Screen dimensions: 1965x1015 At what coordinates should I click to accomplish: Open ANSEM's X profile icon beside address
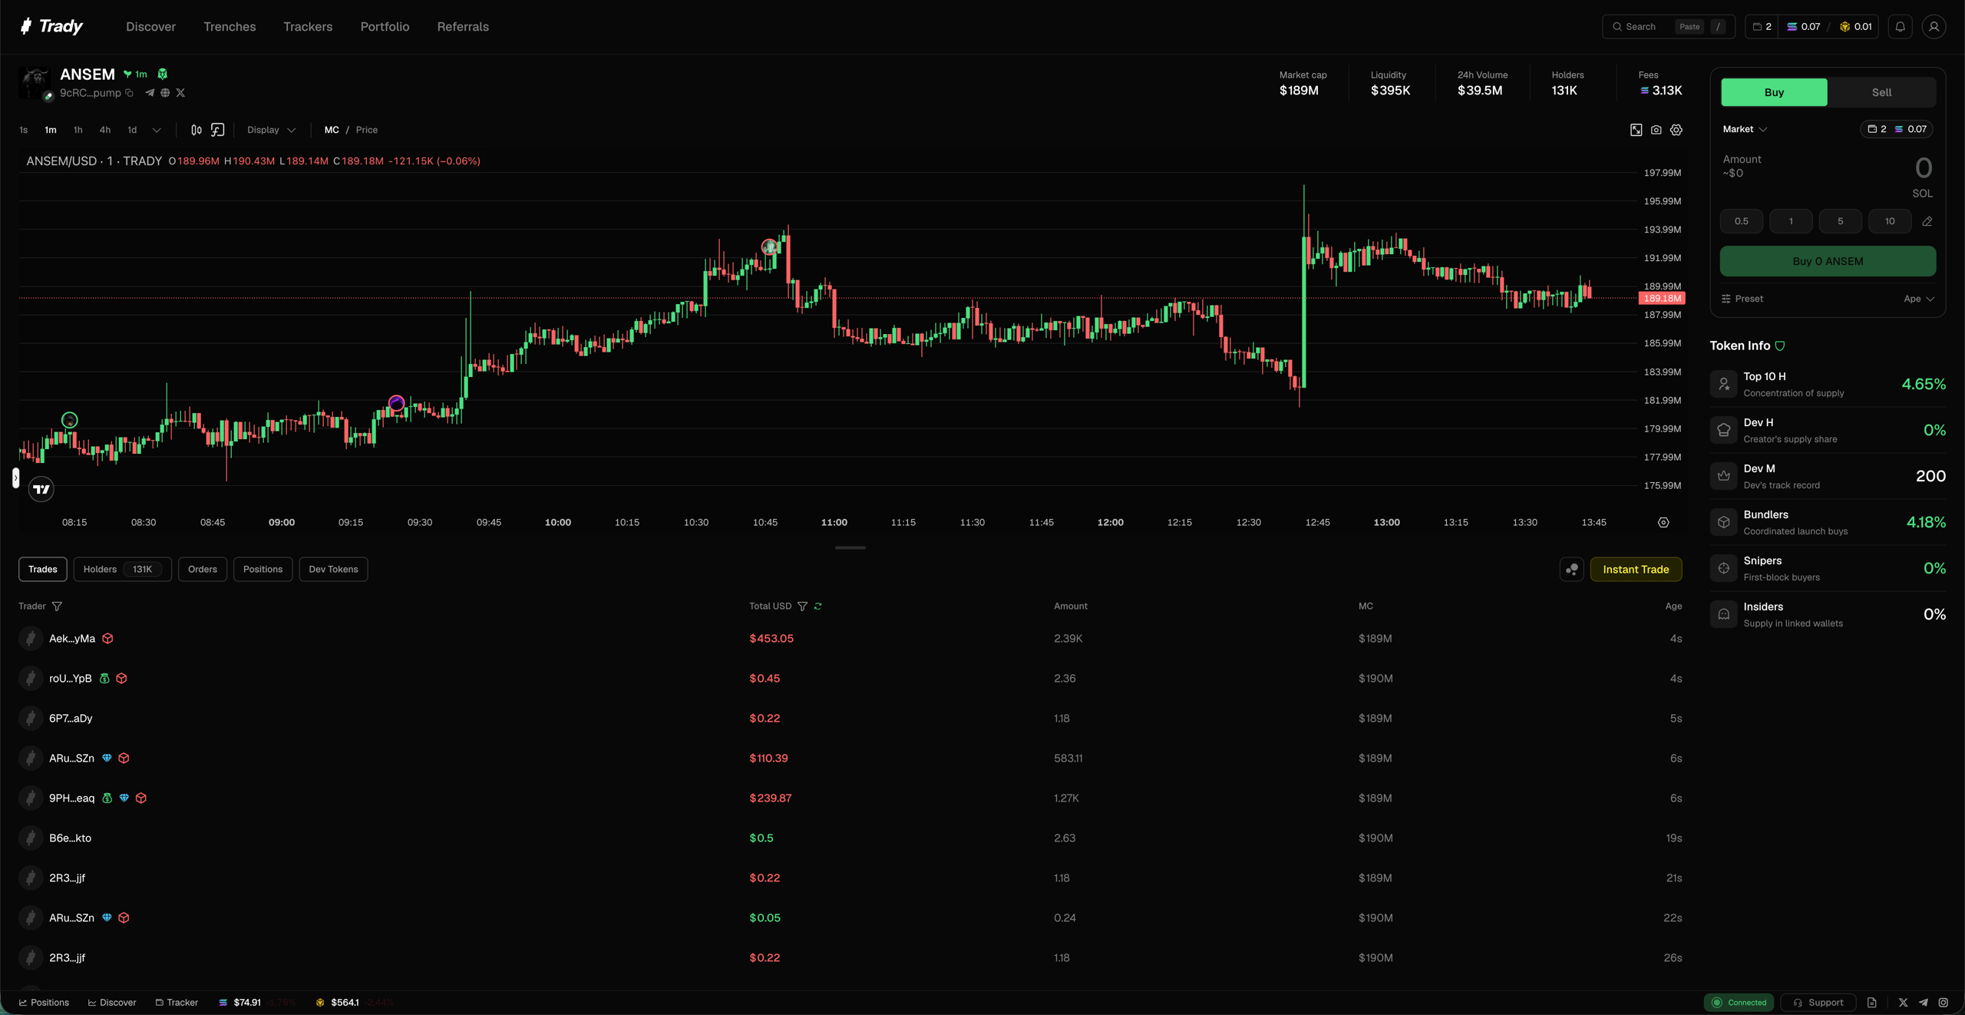point(180,93)
